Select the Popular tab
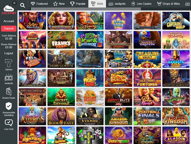Image resolution: width=191 pixels, height=144 pixels. click(x=78, y=4)
